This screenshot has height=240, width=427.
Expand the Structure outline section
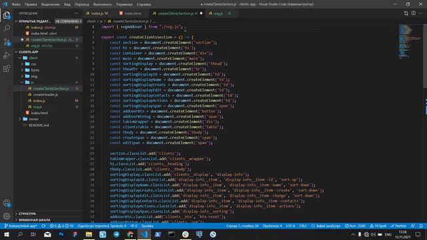pos(16,213)
